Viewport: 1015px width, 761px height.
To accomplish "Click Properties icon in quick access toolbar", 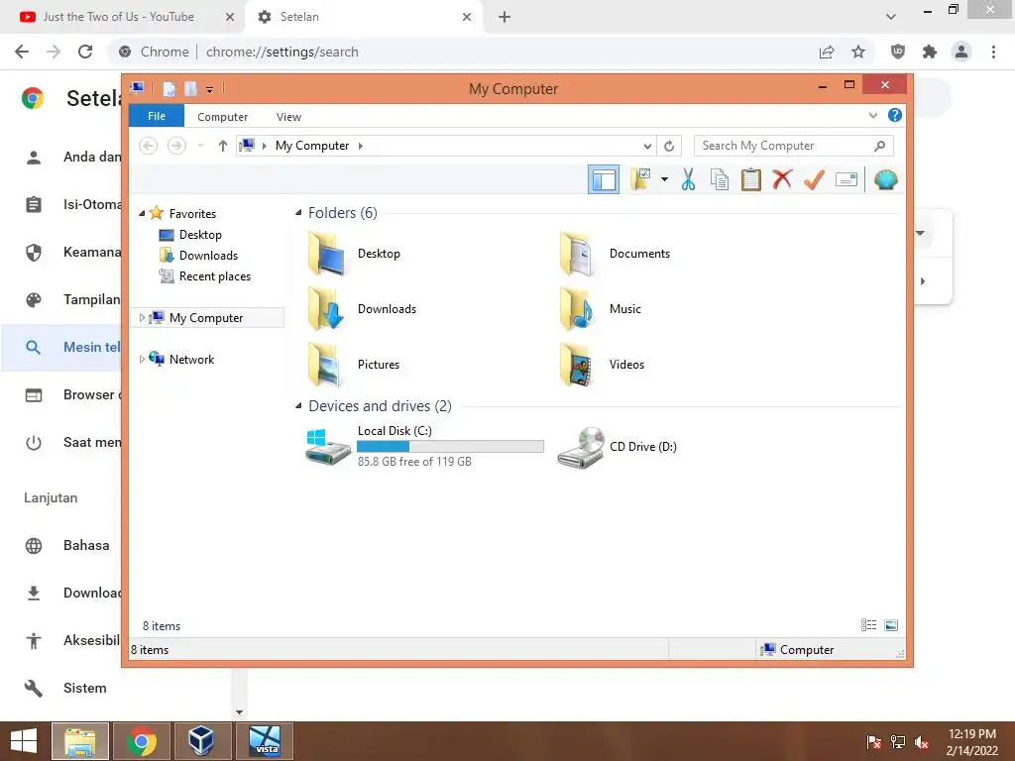I will point(169,88).
